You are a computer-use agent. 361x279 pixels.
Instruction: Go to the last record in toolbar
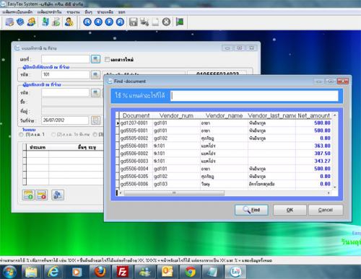120,22
